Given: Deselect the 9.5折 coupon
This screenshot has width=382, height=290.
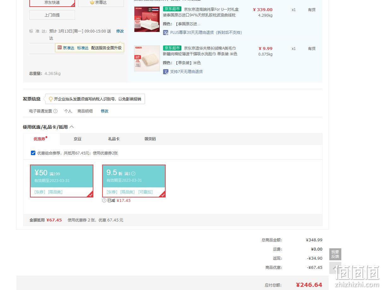Looking at the screenshot, I should coord(134,181).
